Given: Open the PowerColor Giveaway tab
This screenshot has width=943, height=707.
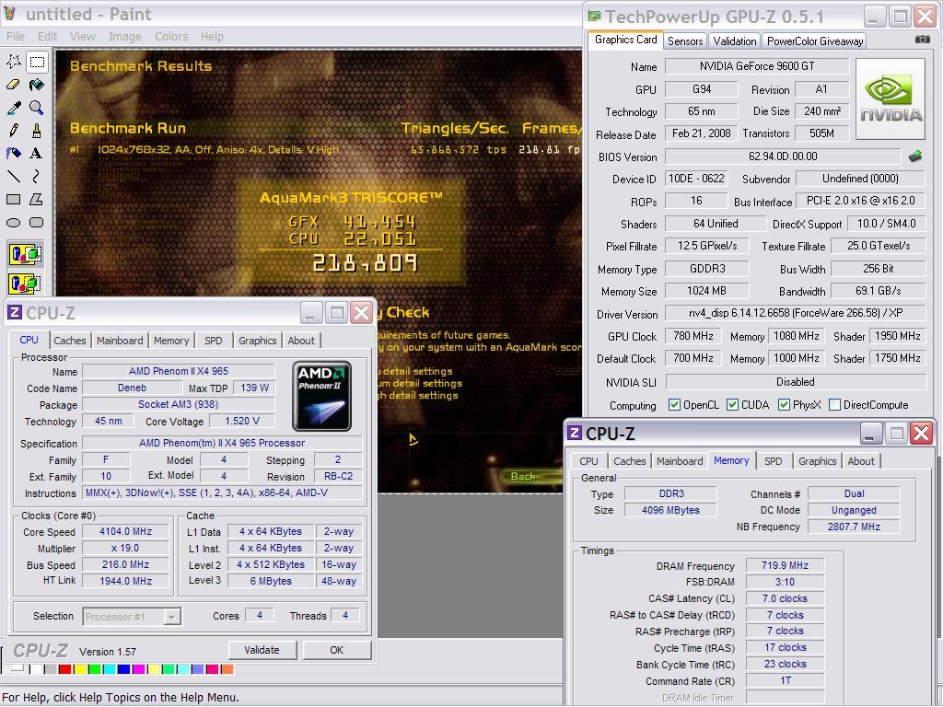Looking at the screenshot, I should point(815,41).
